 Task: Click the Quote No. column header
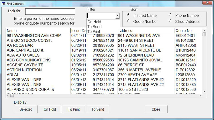(189, 31)
